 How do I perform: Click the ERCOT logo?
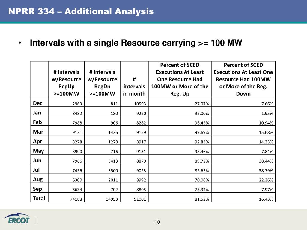17,218
